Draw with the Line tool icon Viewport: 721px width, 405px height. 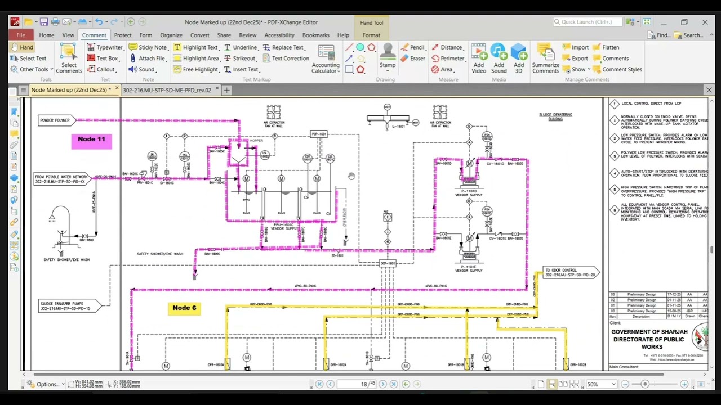[x=349, y=47]
